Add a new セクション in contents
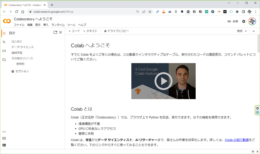The height and width of the screenshot is (154, 260). coord(20,71)
